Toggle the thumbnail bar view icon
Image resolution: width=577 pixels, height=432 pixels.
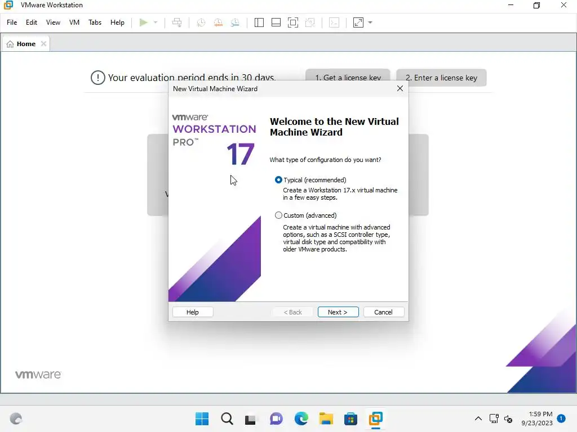click(x=276, y=22)
